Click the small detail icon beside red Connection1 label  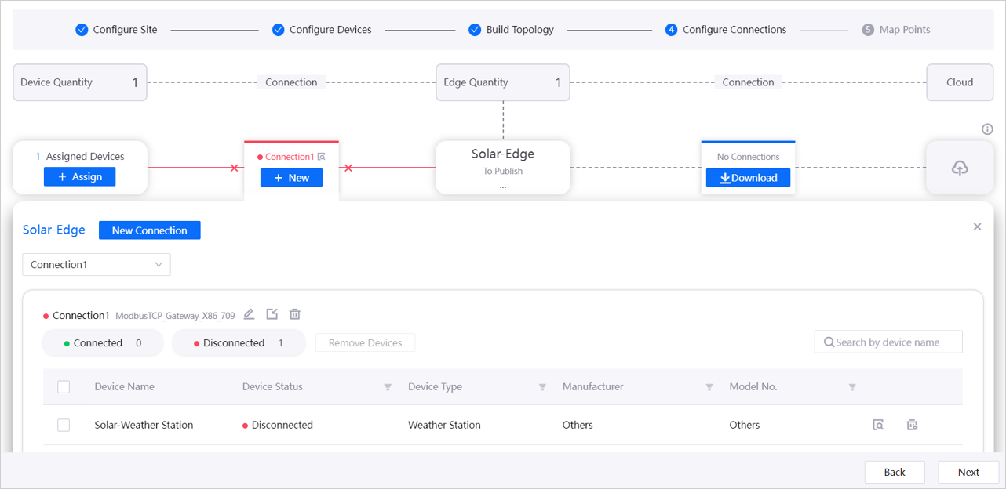click(x=321, y=157)
